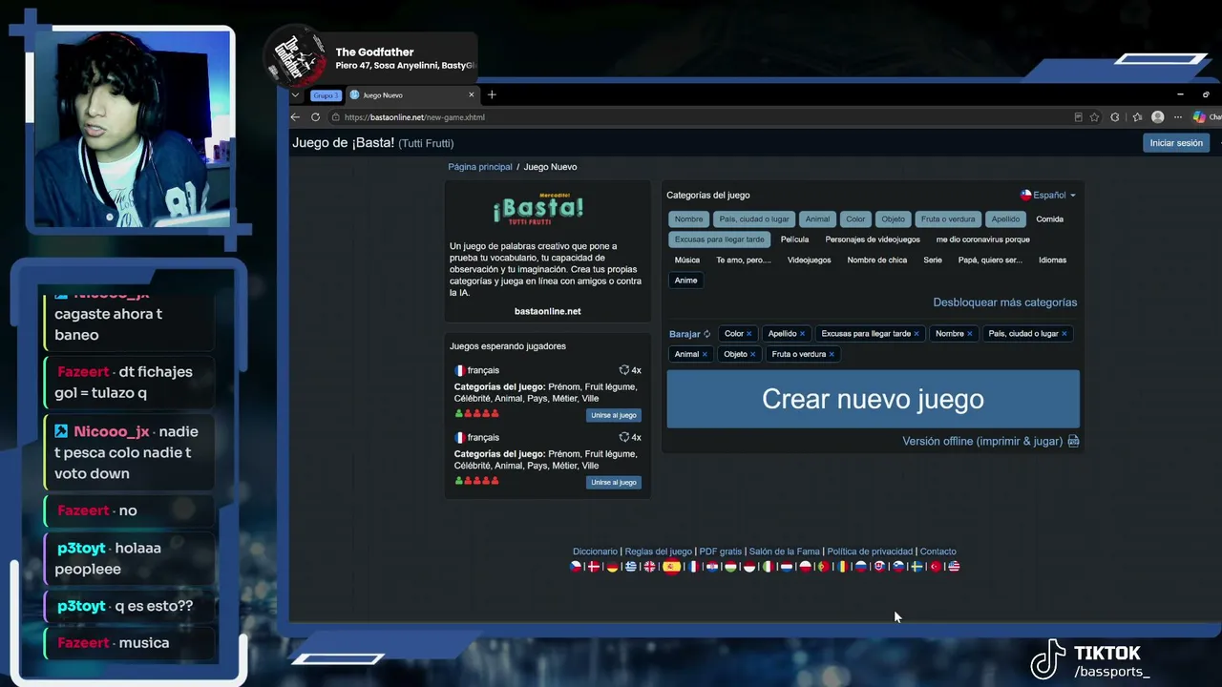Select the Grupo 3 tab group
The height and width of the screenshot is (687, 1222).
pos(325,95)
